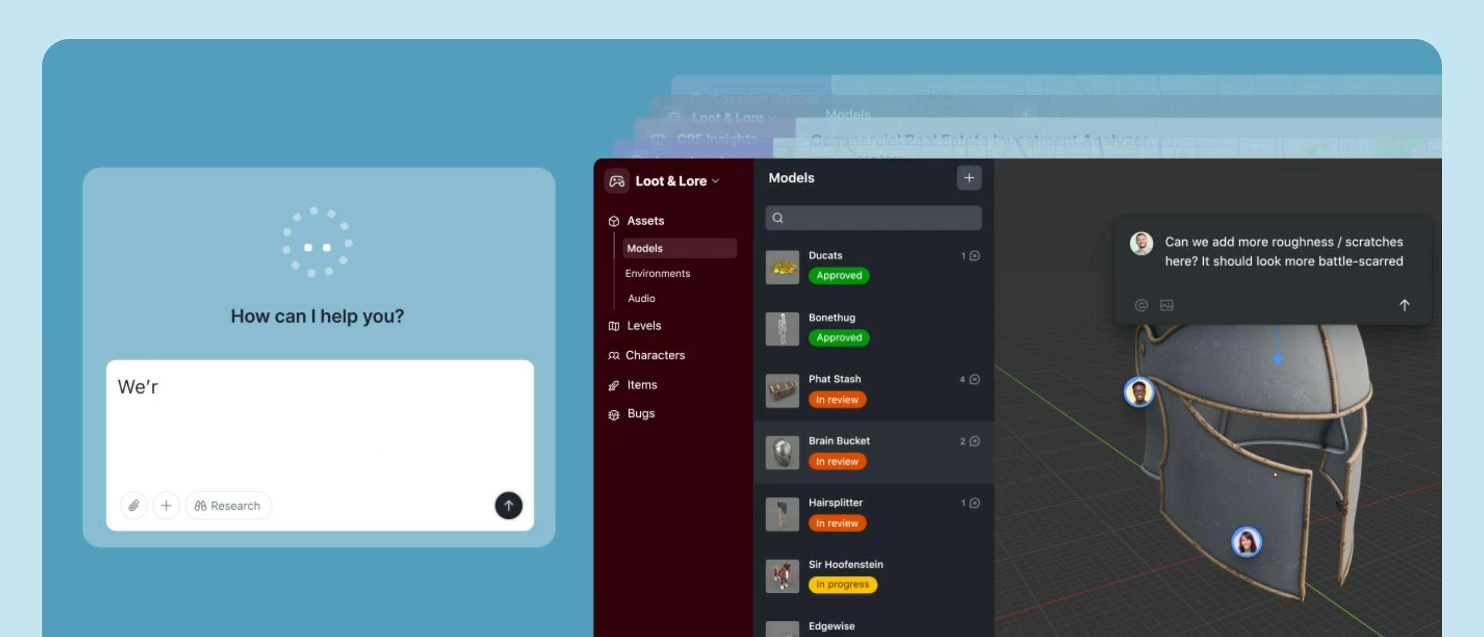Image resolution: width=1484 pixels, height=637 pixels.
Task: Open Audio under Assets
Action: click(x=641, y=298)
